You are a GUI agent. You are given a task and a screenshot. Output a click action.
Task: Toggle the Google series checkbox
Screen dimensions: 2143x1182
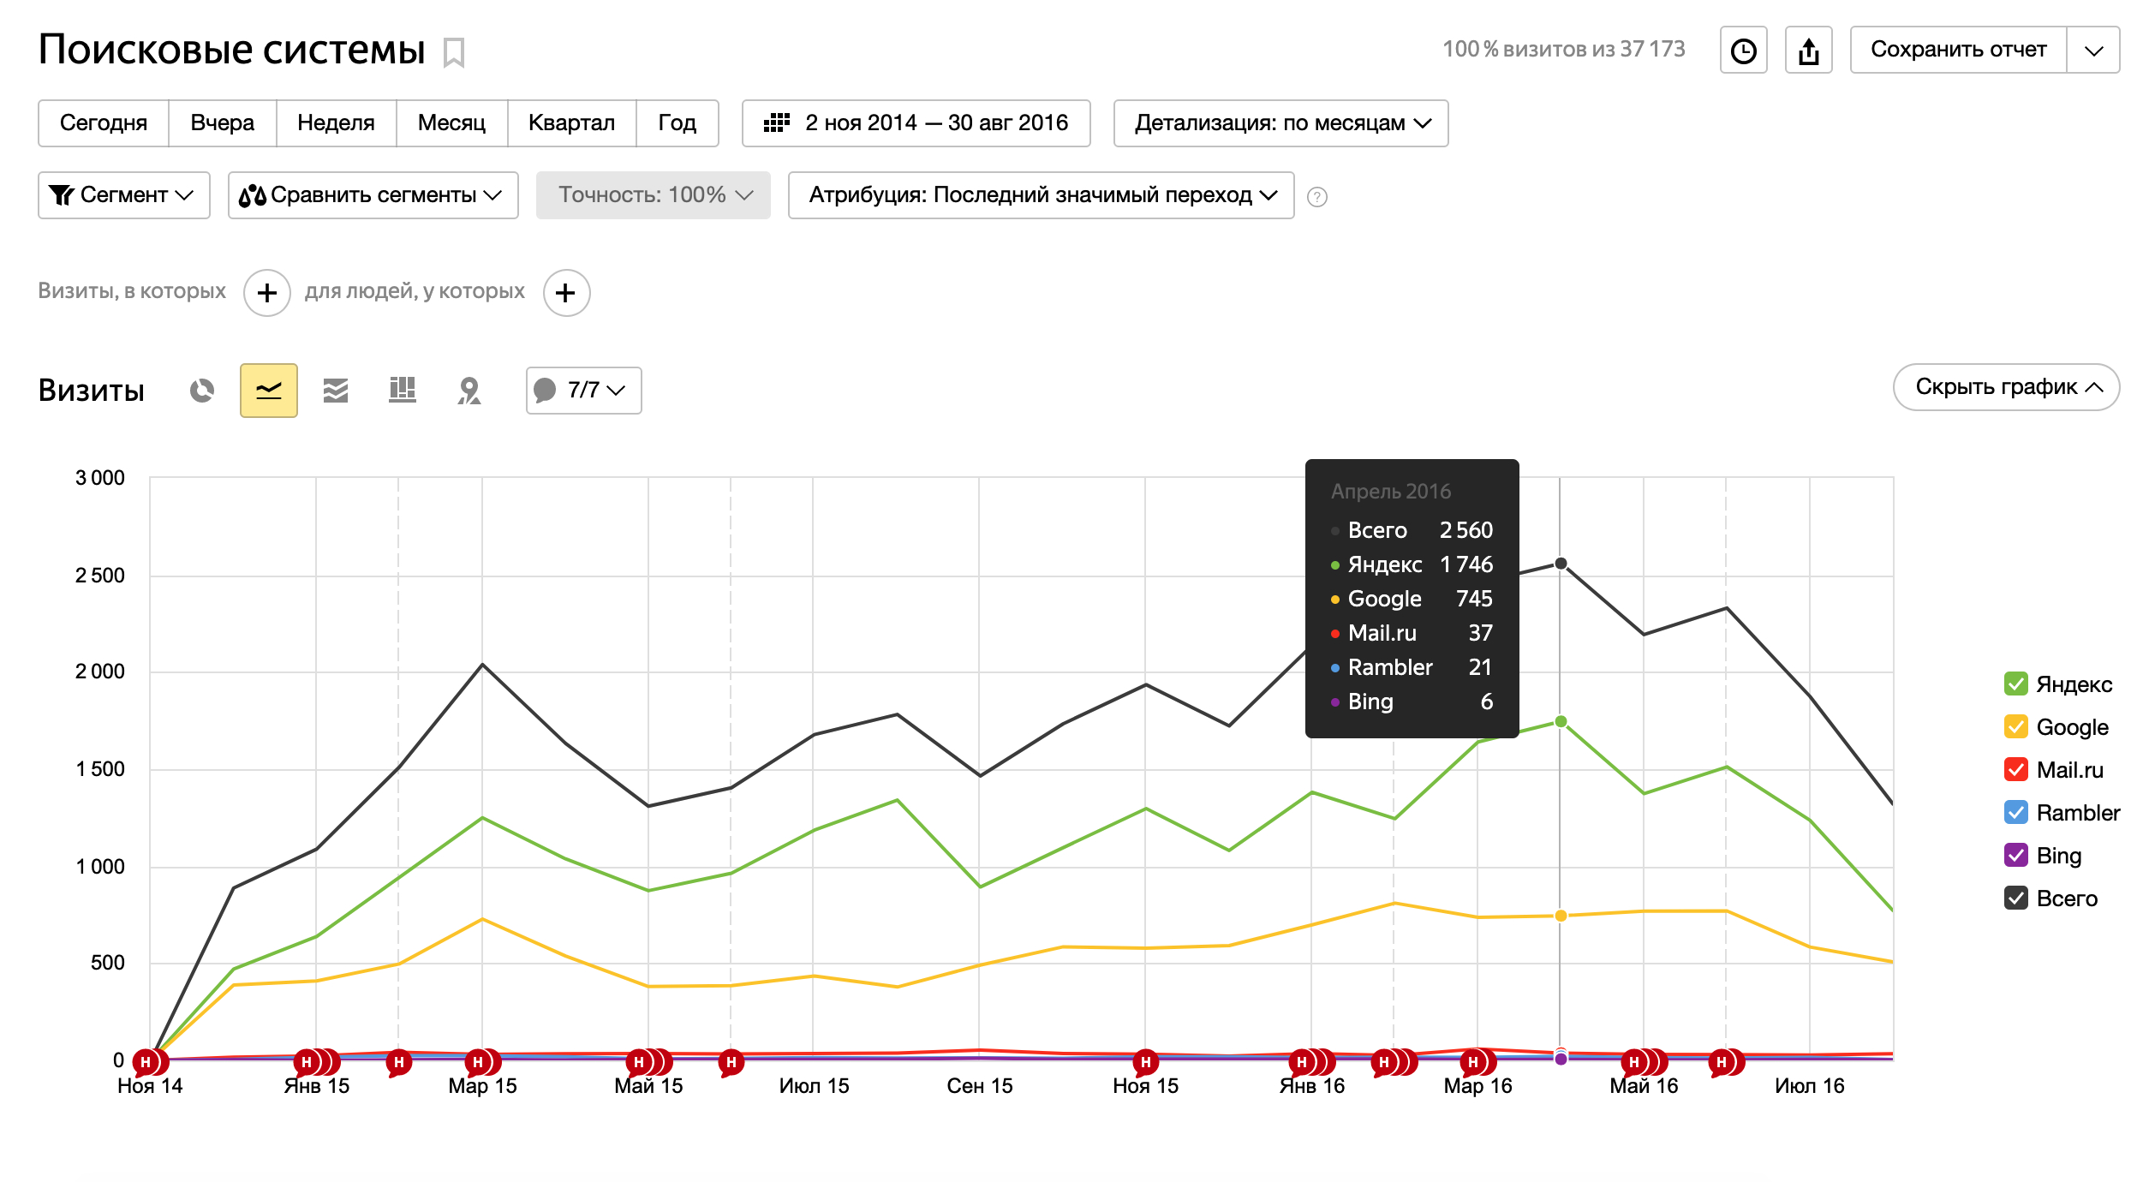2015,726
